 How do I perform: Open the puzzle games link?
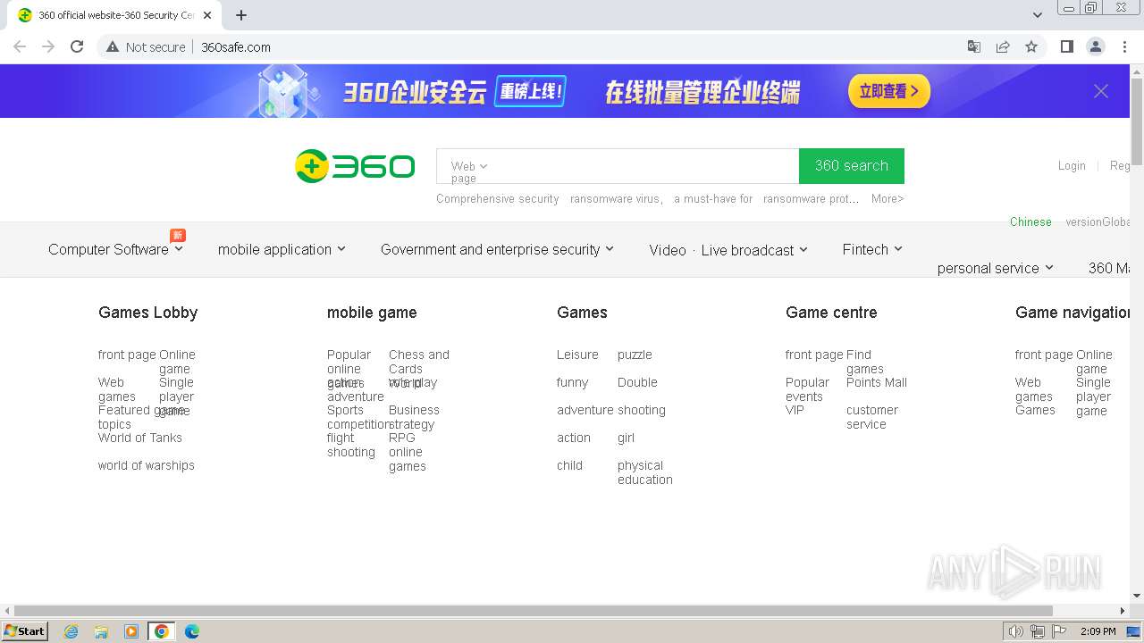pos(635,355)
